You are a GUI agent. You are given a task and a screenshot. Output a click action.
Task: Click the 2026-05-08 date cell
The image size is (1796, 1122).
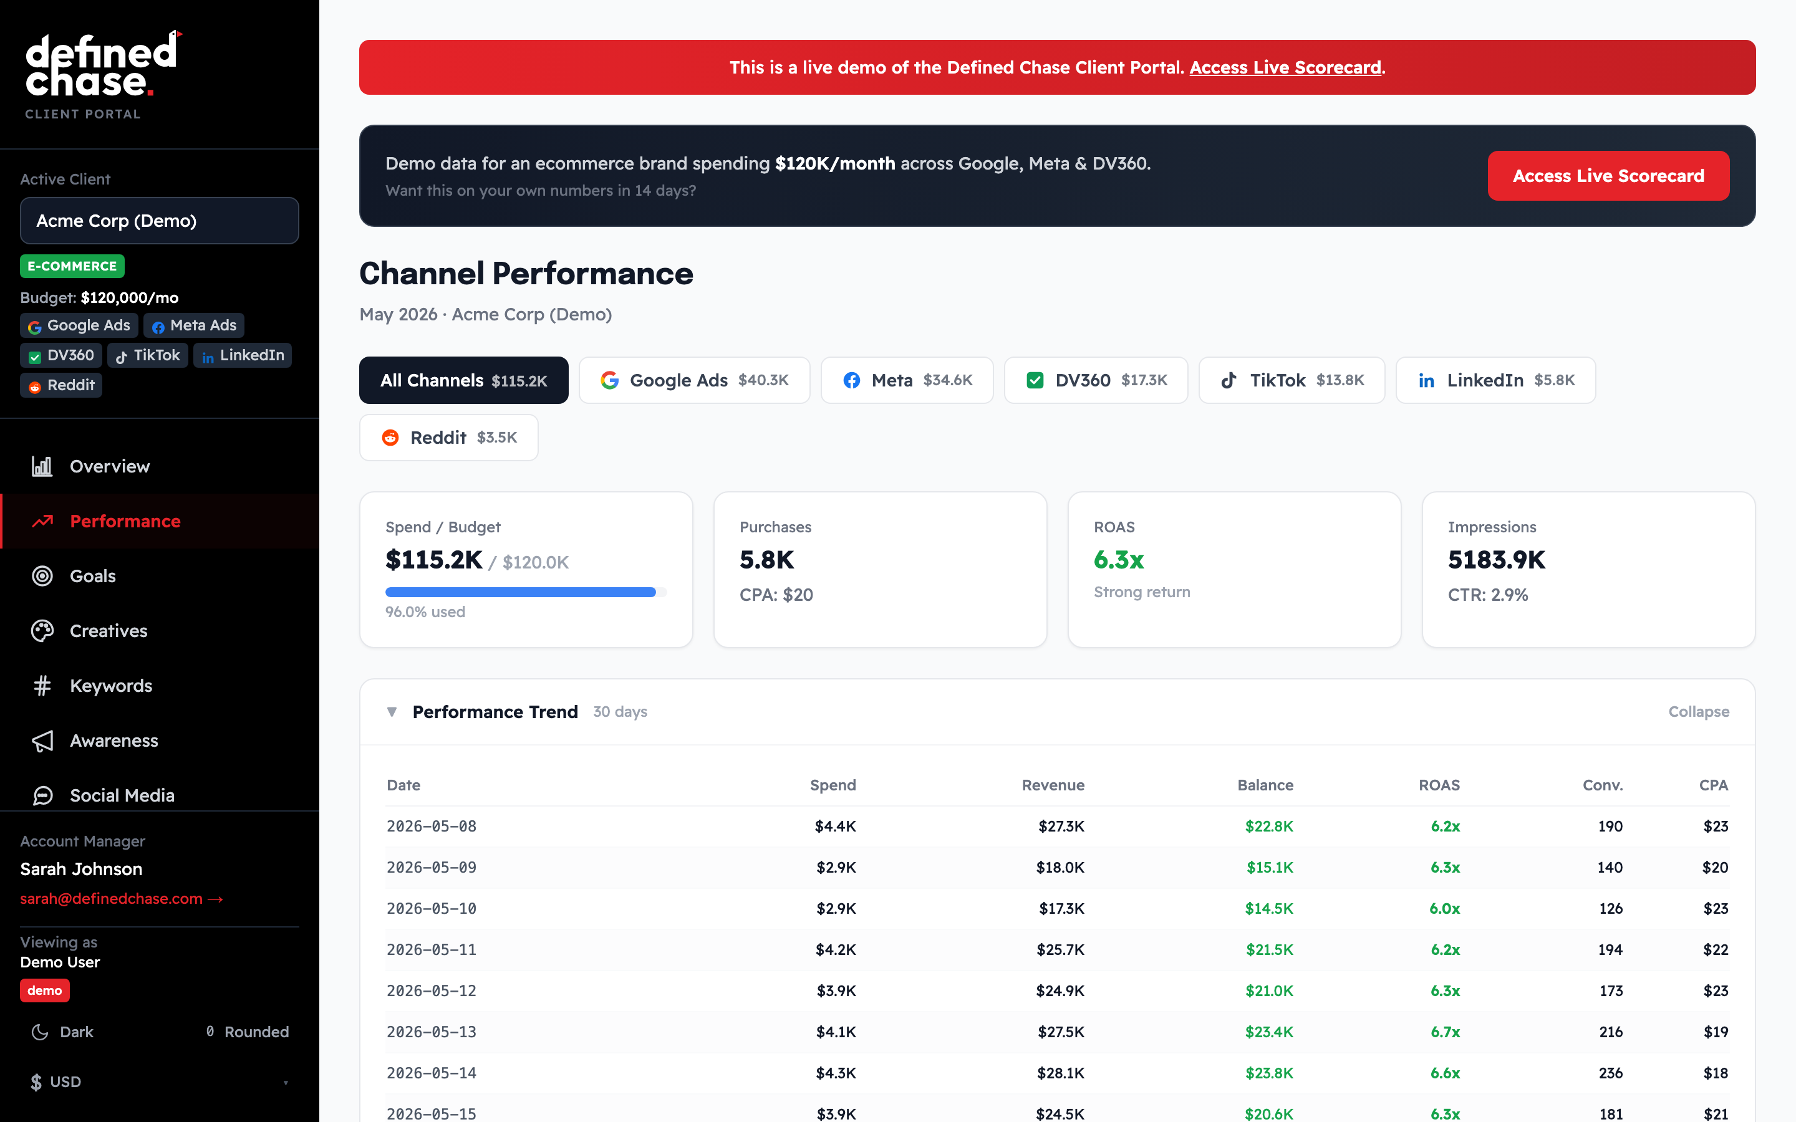(431, 826)
